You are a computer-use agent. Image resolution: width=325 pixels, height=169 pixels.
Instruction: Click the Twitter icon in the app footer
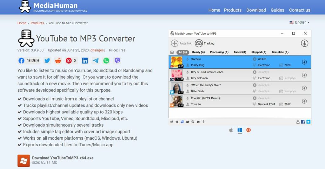[308, 122]
